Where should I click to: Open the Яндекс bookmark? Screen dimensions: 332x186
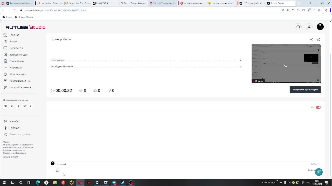click(7, 17)
